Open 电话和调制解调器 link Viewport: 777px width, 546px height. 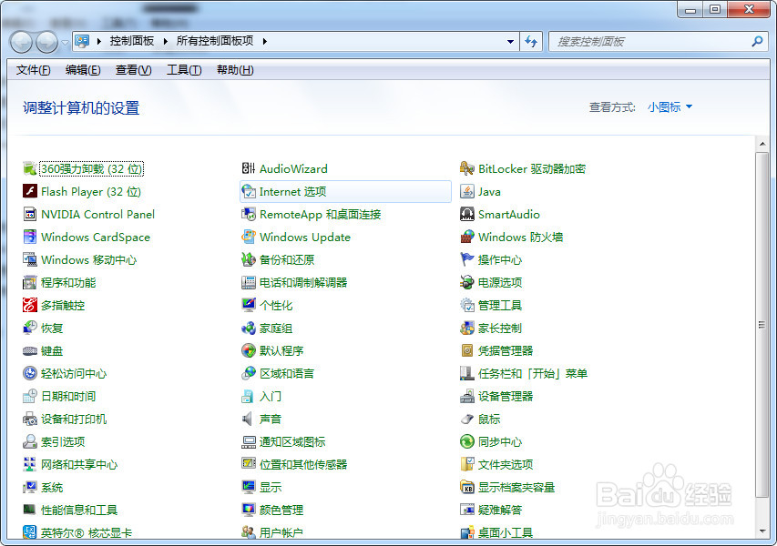[x=303, y=283]
